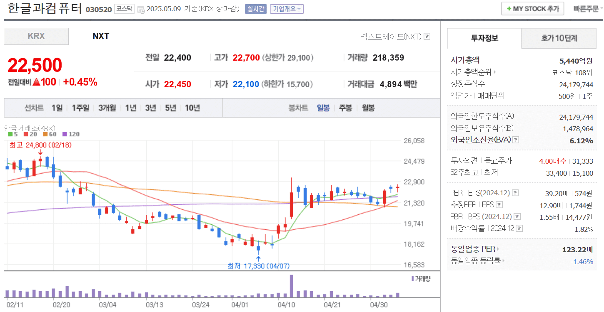Click the 동일업종 PER value 123.22배

point(577,250)
